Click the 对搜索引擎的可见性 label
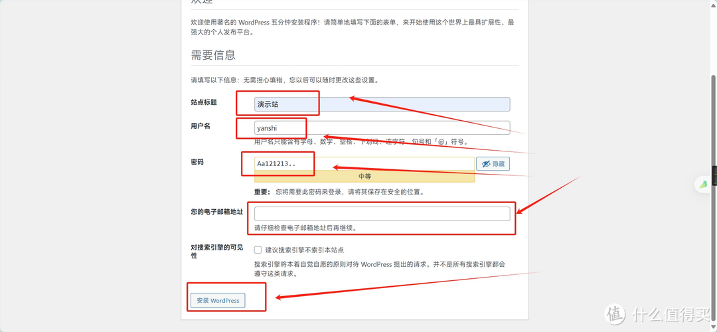This screenshot has height=332, width=717. 216,251
